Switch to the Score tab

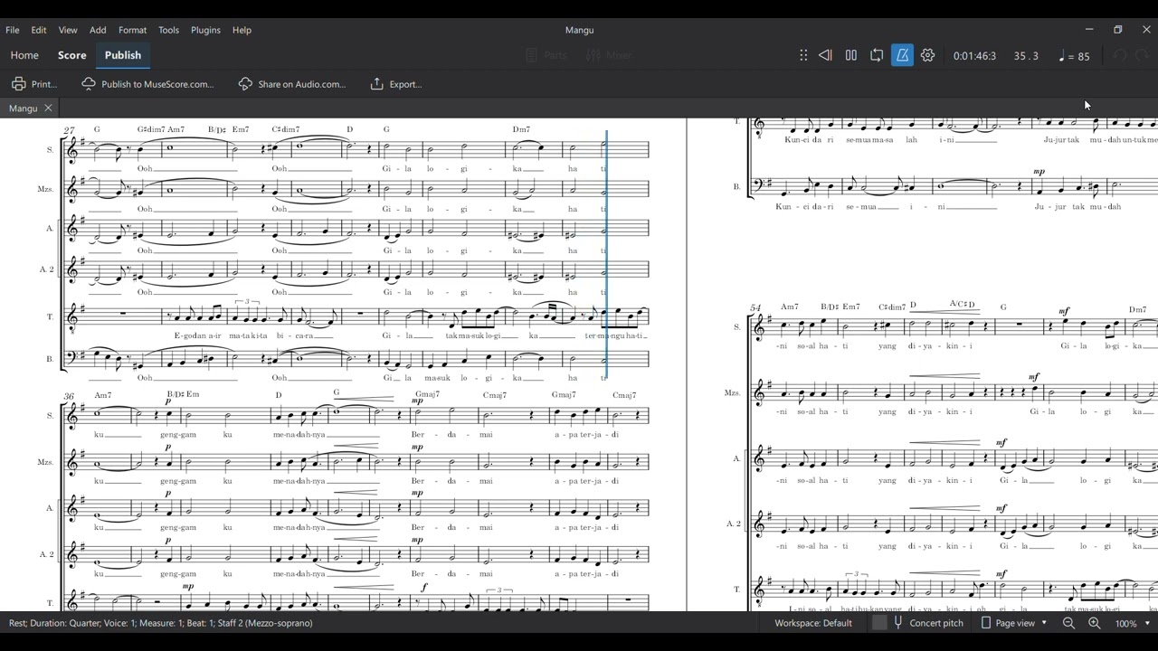click(72, 55)
